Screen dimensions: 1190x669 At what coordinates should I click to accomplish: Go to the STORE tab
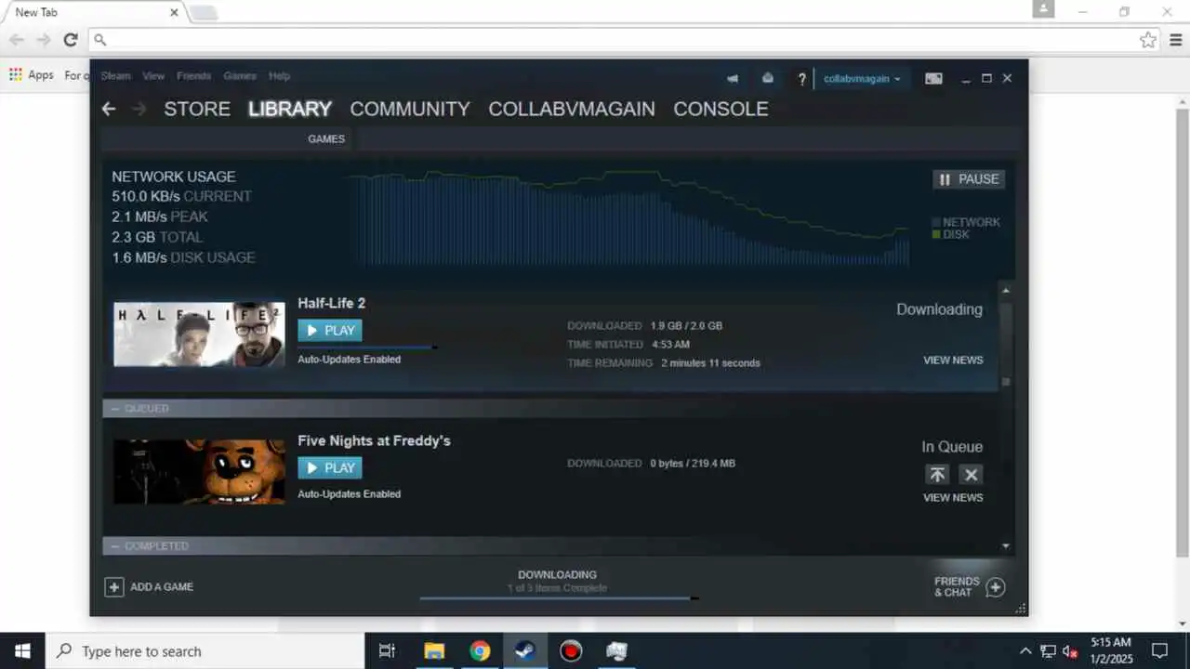[197, 109]
